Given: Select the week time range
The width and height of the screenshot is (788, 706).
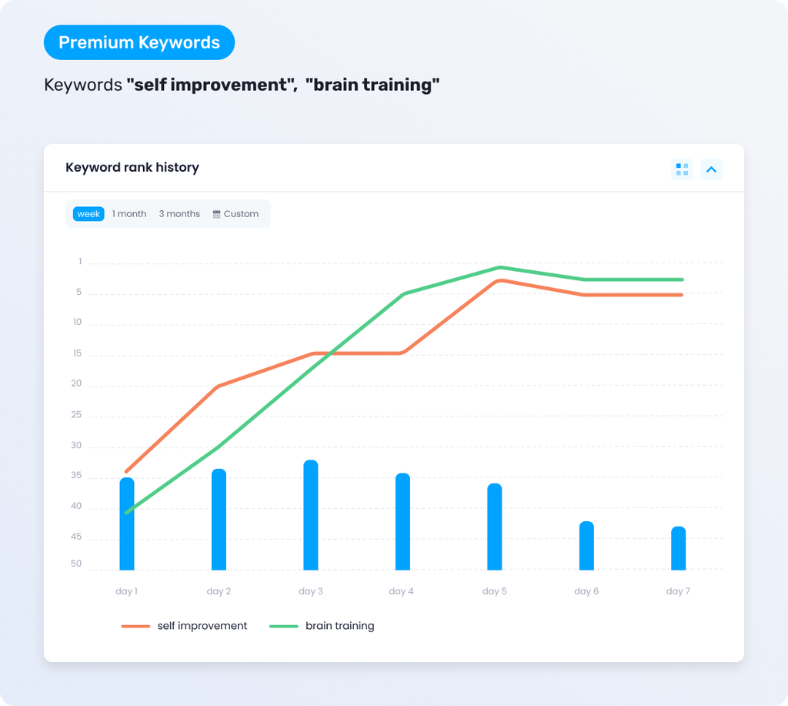Looking at the screenshot, I should (x=88, y=214).
